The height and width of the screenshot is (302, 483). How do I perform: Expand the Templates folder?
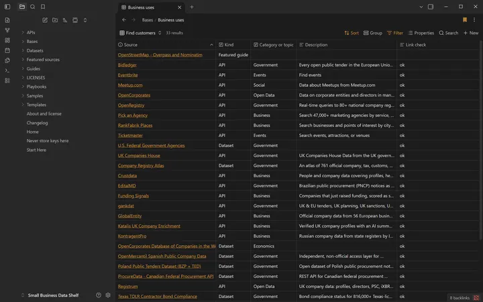pos(23,105)
